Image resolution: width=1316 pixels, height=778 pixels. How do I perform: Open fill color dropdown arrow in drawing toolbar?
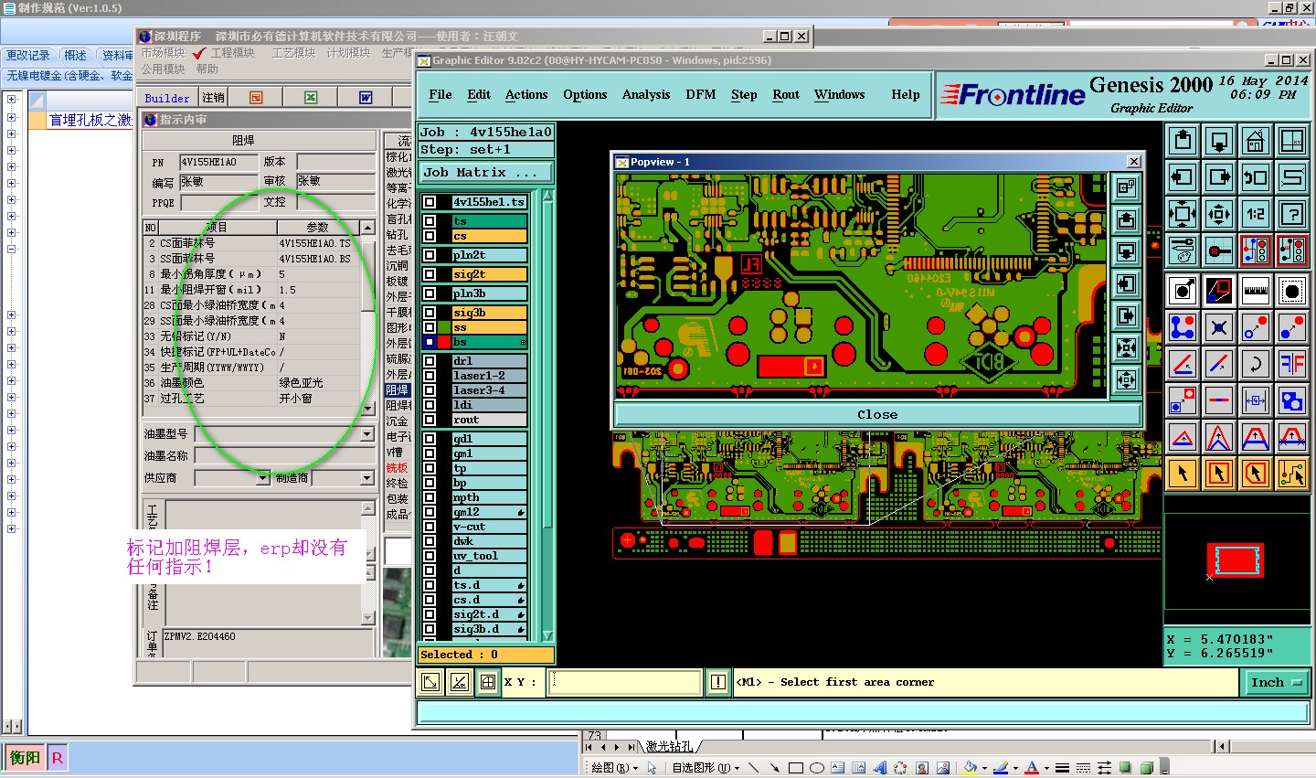(x=984, y=768)
